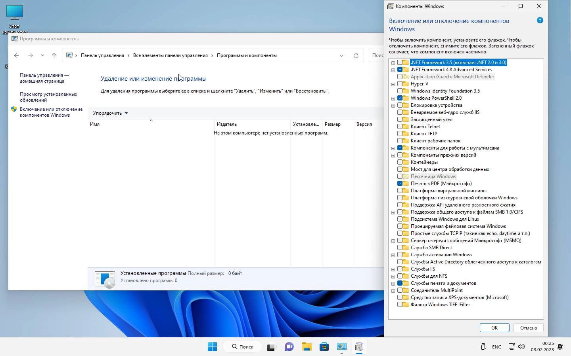This screenshot has height=356, width=571.
Task: Click the search field in Programs window
Action: pos(376,55)
